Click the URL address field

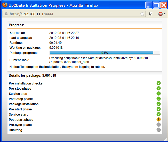(72, 14)
